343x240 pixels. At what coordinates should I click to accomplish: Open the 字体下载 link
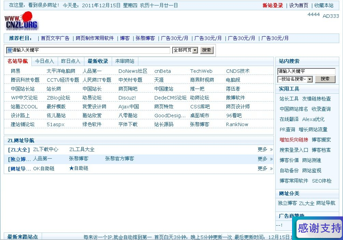[x=128, y=124]
